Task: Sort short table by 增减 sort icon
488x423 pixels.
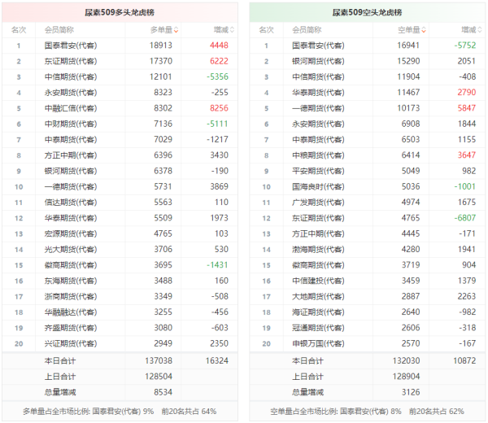Action: click(x=479, y=30)
